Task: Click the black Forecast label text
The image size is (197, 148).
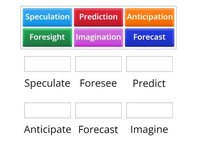Action: [x=98, y=129]
